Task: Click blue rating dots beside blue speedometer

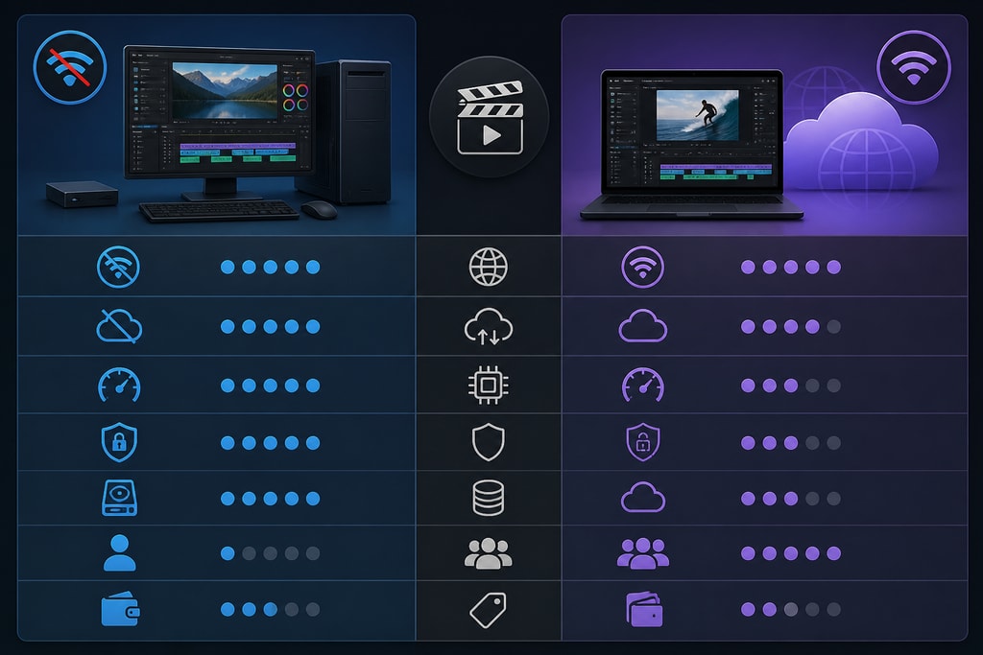Action: coord(270,386)
